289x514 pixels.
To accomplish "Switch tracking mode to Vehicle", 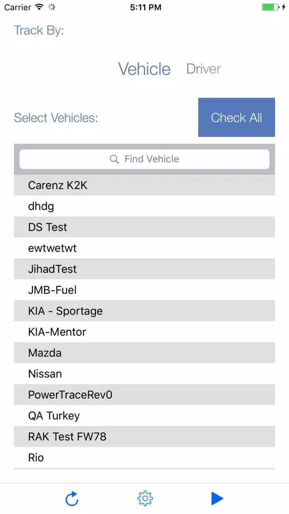I will [144, 69].
